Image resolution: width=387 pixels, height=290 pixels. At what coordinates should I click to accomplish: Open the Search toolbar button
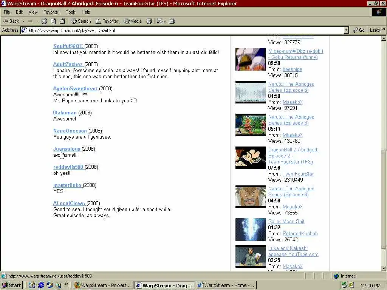(81, 21)
